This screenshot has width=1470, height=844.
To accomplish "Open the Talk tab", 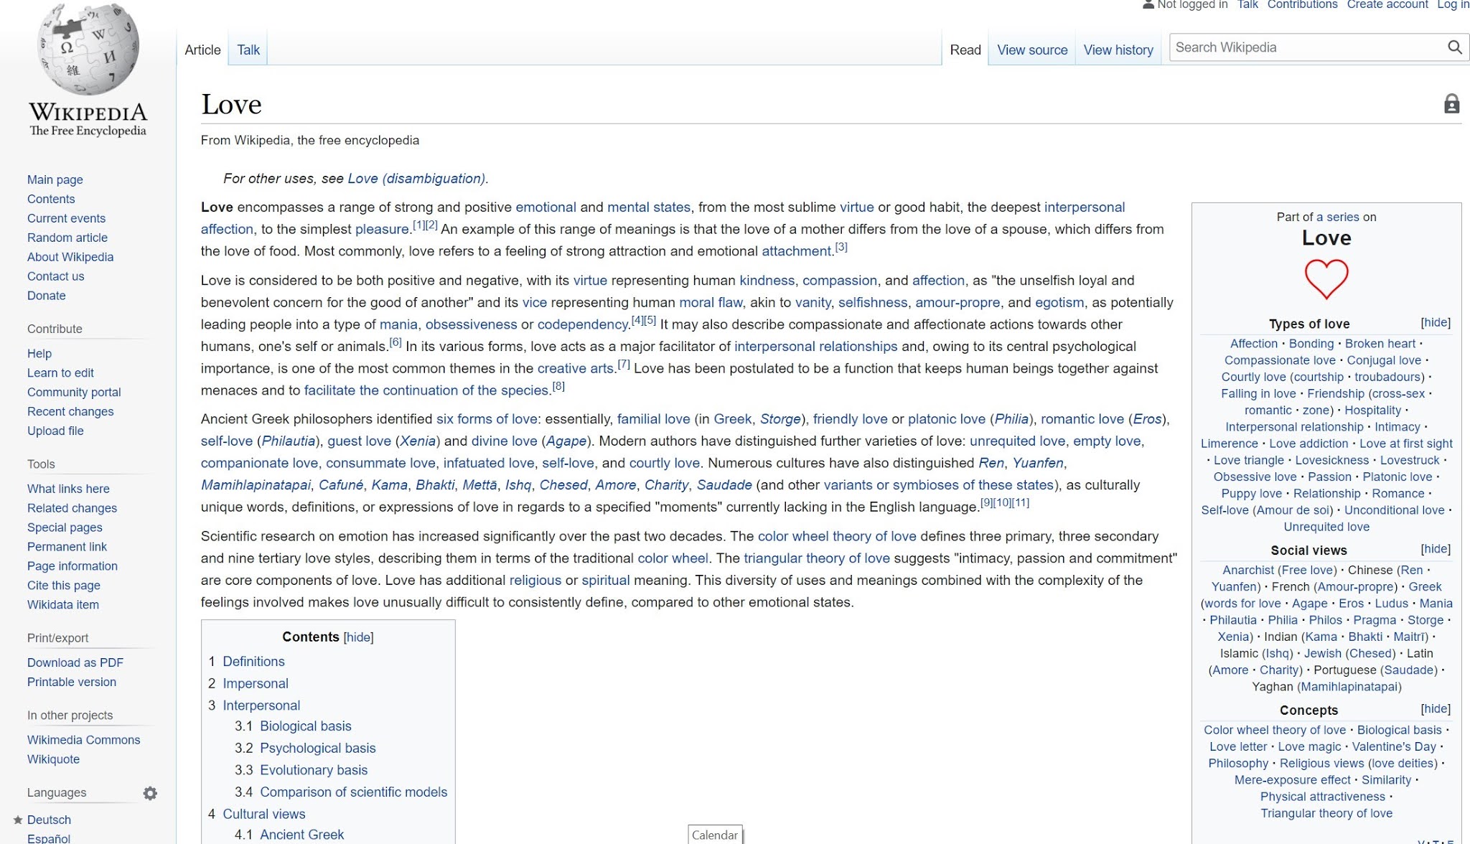I will coord(248,50).
